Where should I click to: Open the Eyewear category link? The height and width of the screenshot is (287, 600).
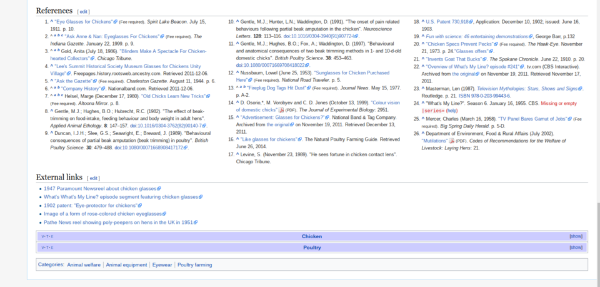click(162, 265)
